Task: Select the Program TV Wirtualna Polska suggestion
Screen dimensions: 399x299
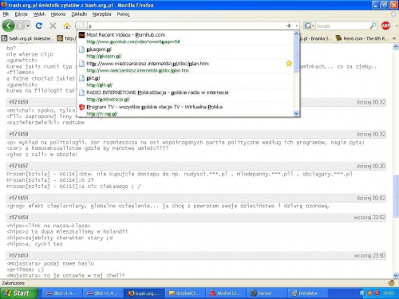Action: 186,110
